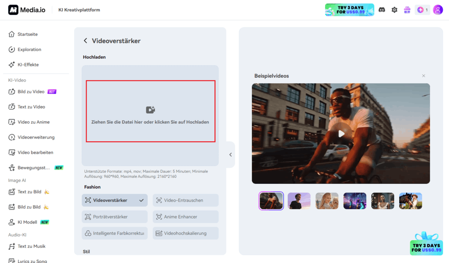Select Intelligente Farbkorrektur option
The height and width of the screenshot is (263, 449).
(114, 233)
